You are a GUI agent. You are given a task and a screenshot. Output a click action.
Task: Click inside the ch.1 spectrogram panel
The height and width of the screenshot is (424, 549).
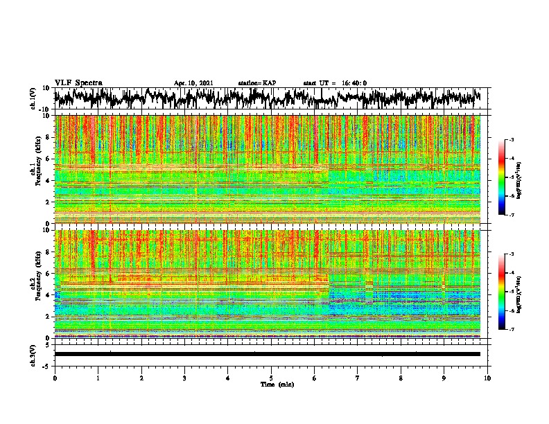pos(268,169)
